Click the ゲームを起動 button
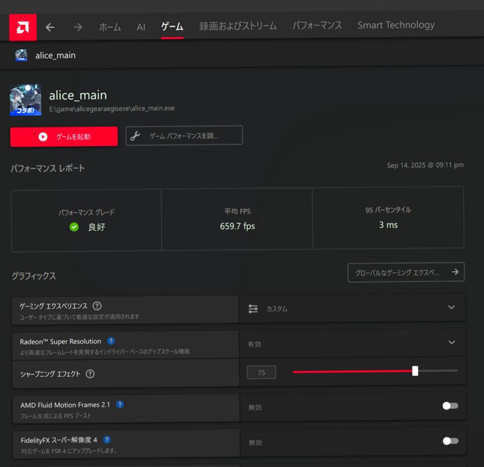 pos(64,137)
